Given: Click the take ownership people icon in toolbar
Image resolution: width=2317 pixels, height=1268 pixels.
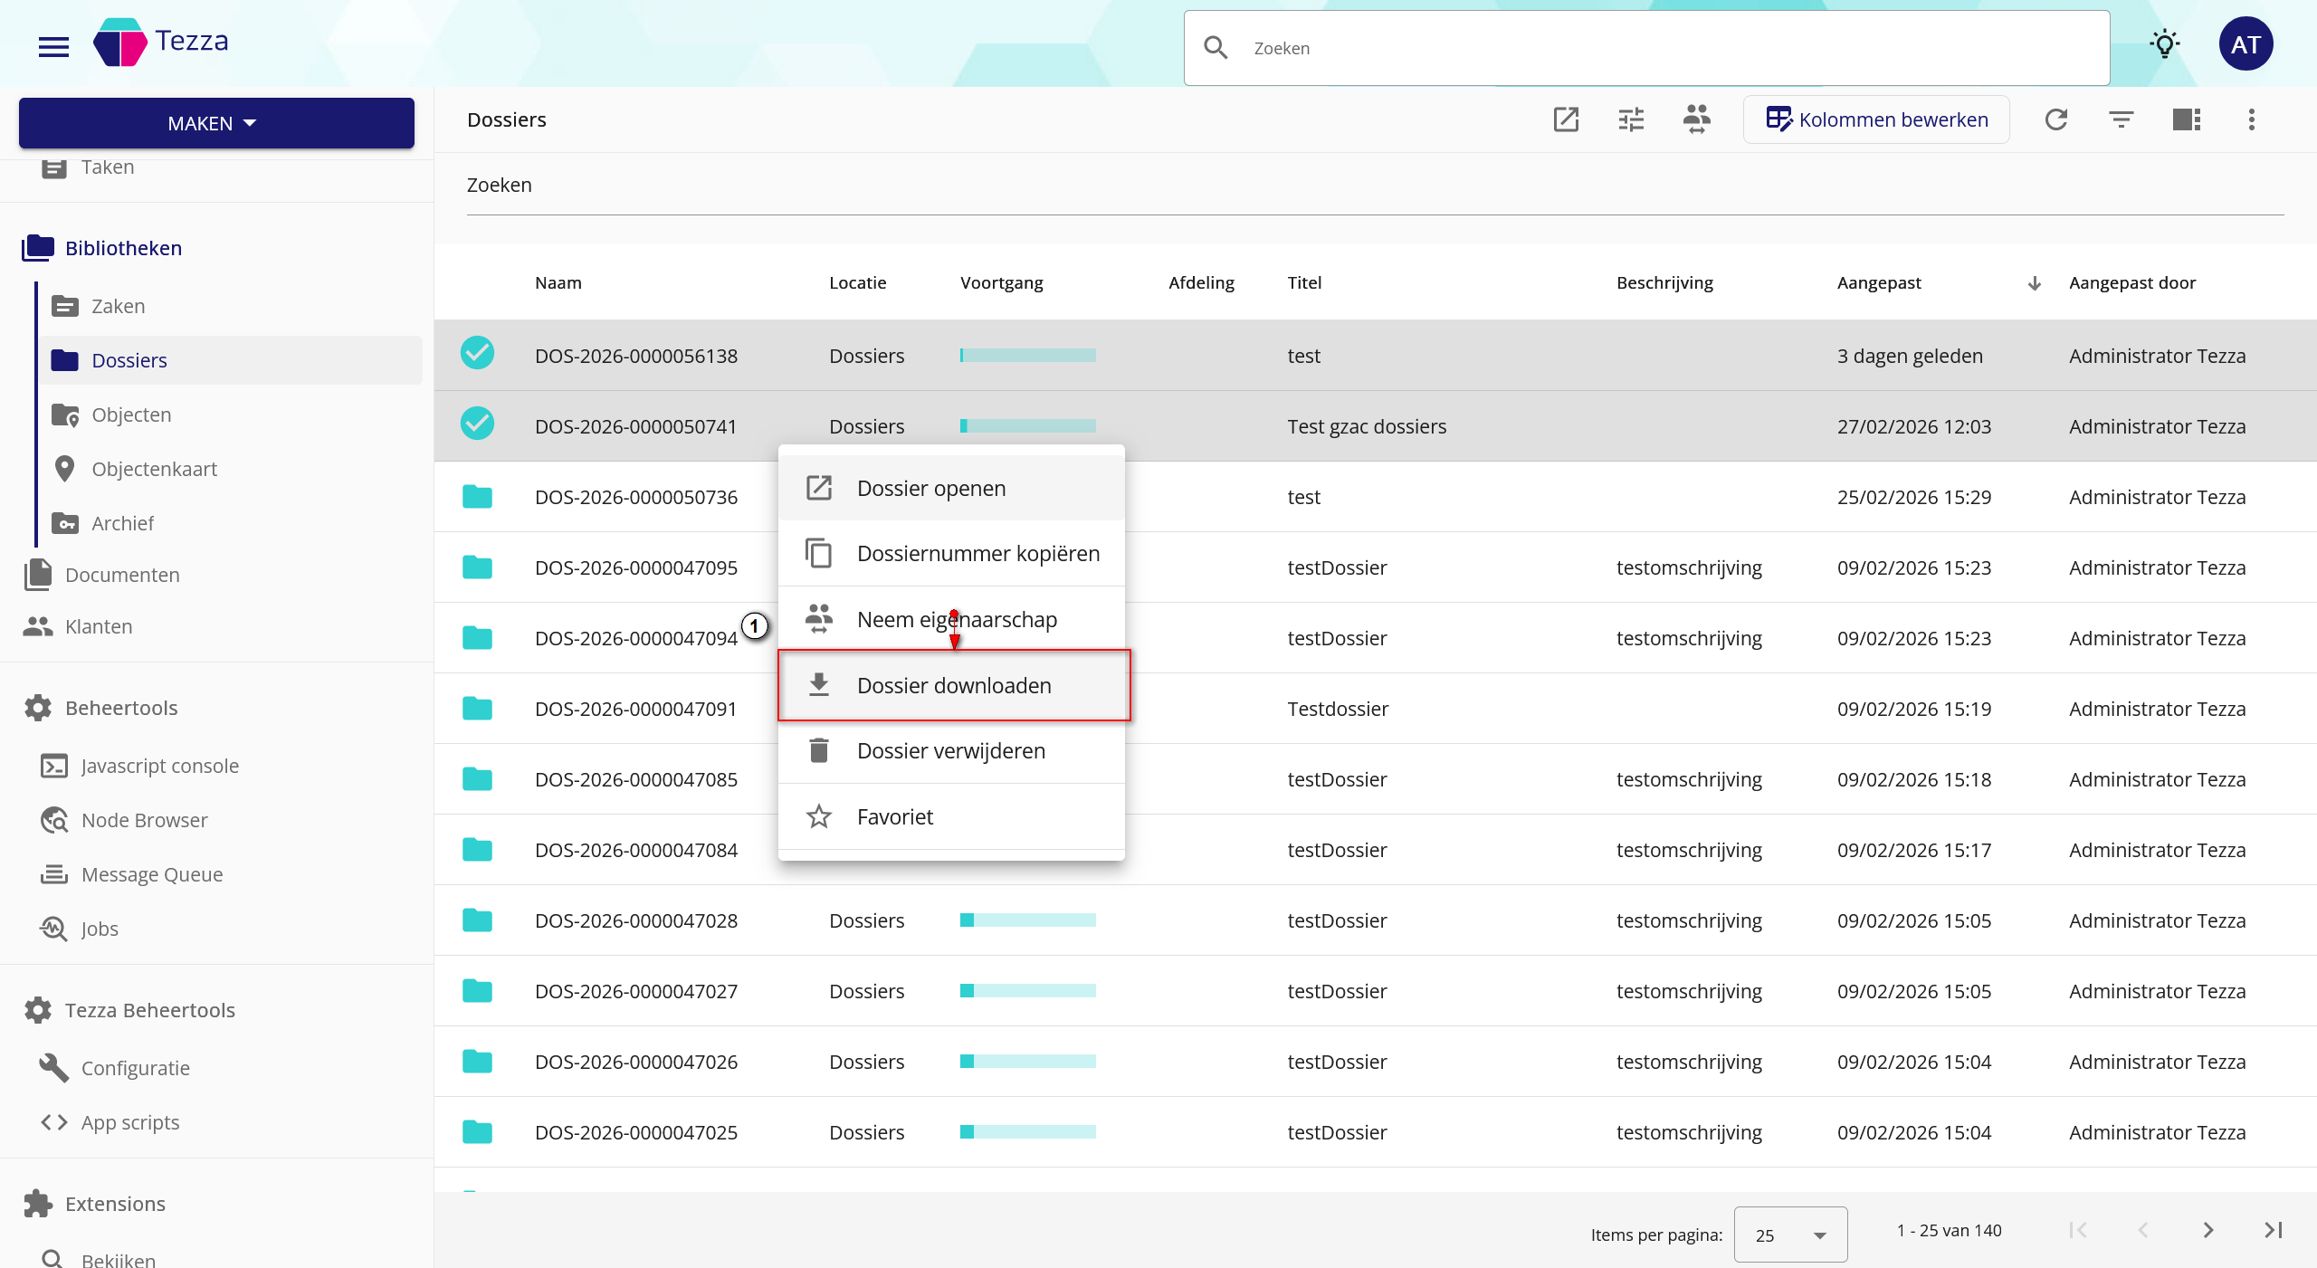Looking at the screenshot, I should click(1696, 119).
